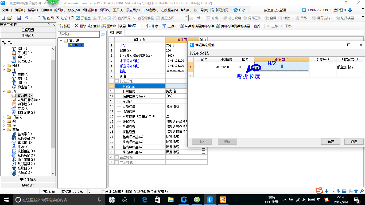Click the Sogou wrench settings icon
Viewport: 365px width, 205px height.
[x=362, y=191]
